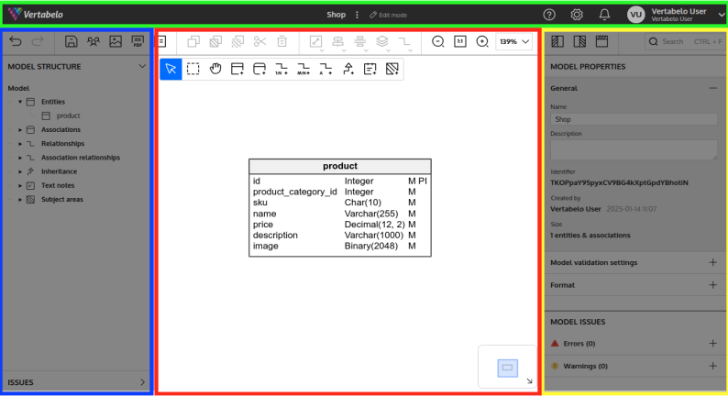The height and width of the screenshot is (396, 728).
Task: Open the Shop model three-dot menu
Action: 357,15
